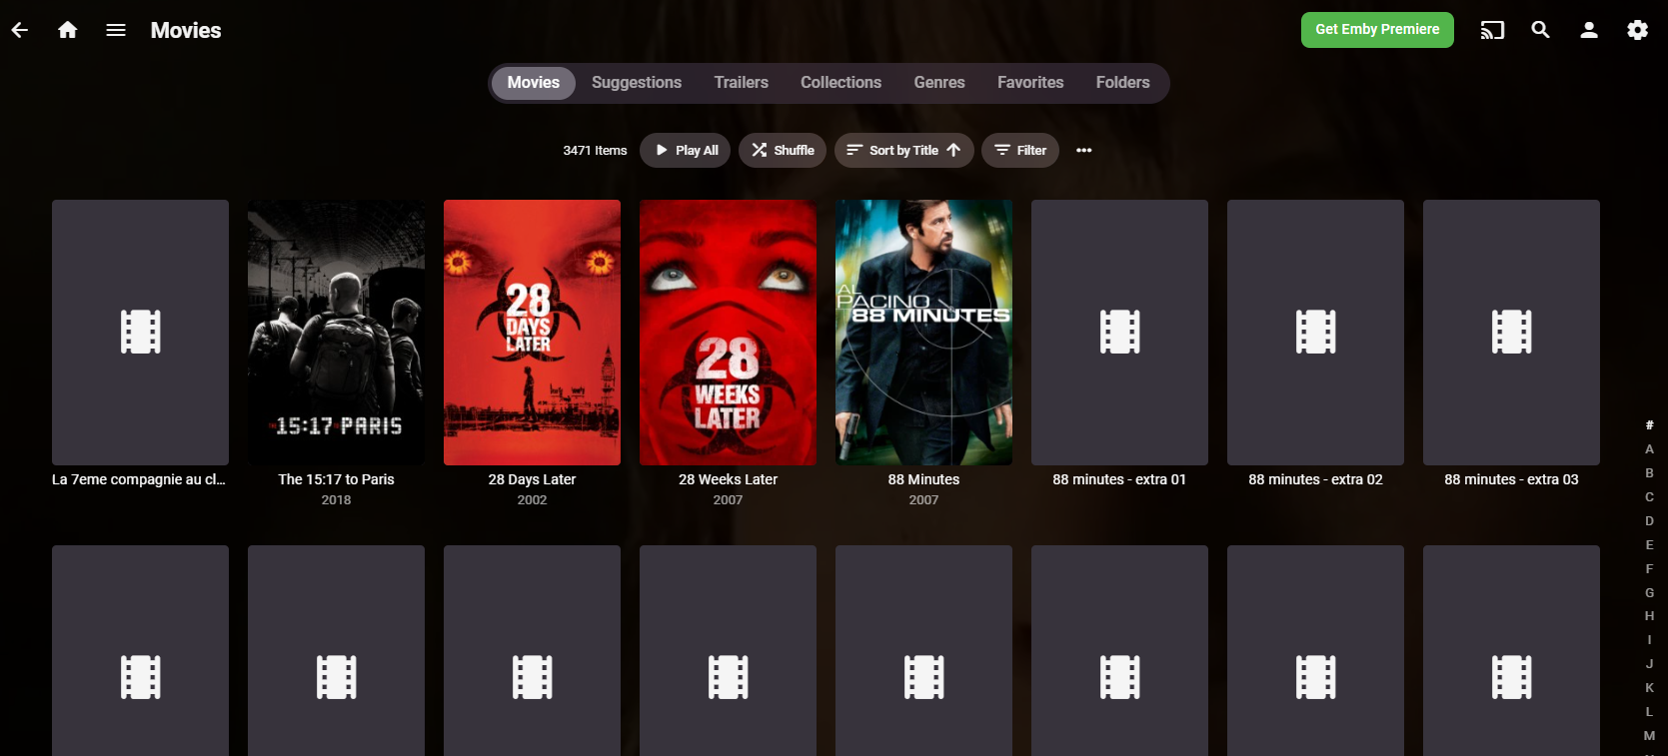Open the 28 Days Later poster
This screenshot has height=756, width=1668.
532,333
